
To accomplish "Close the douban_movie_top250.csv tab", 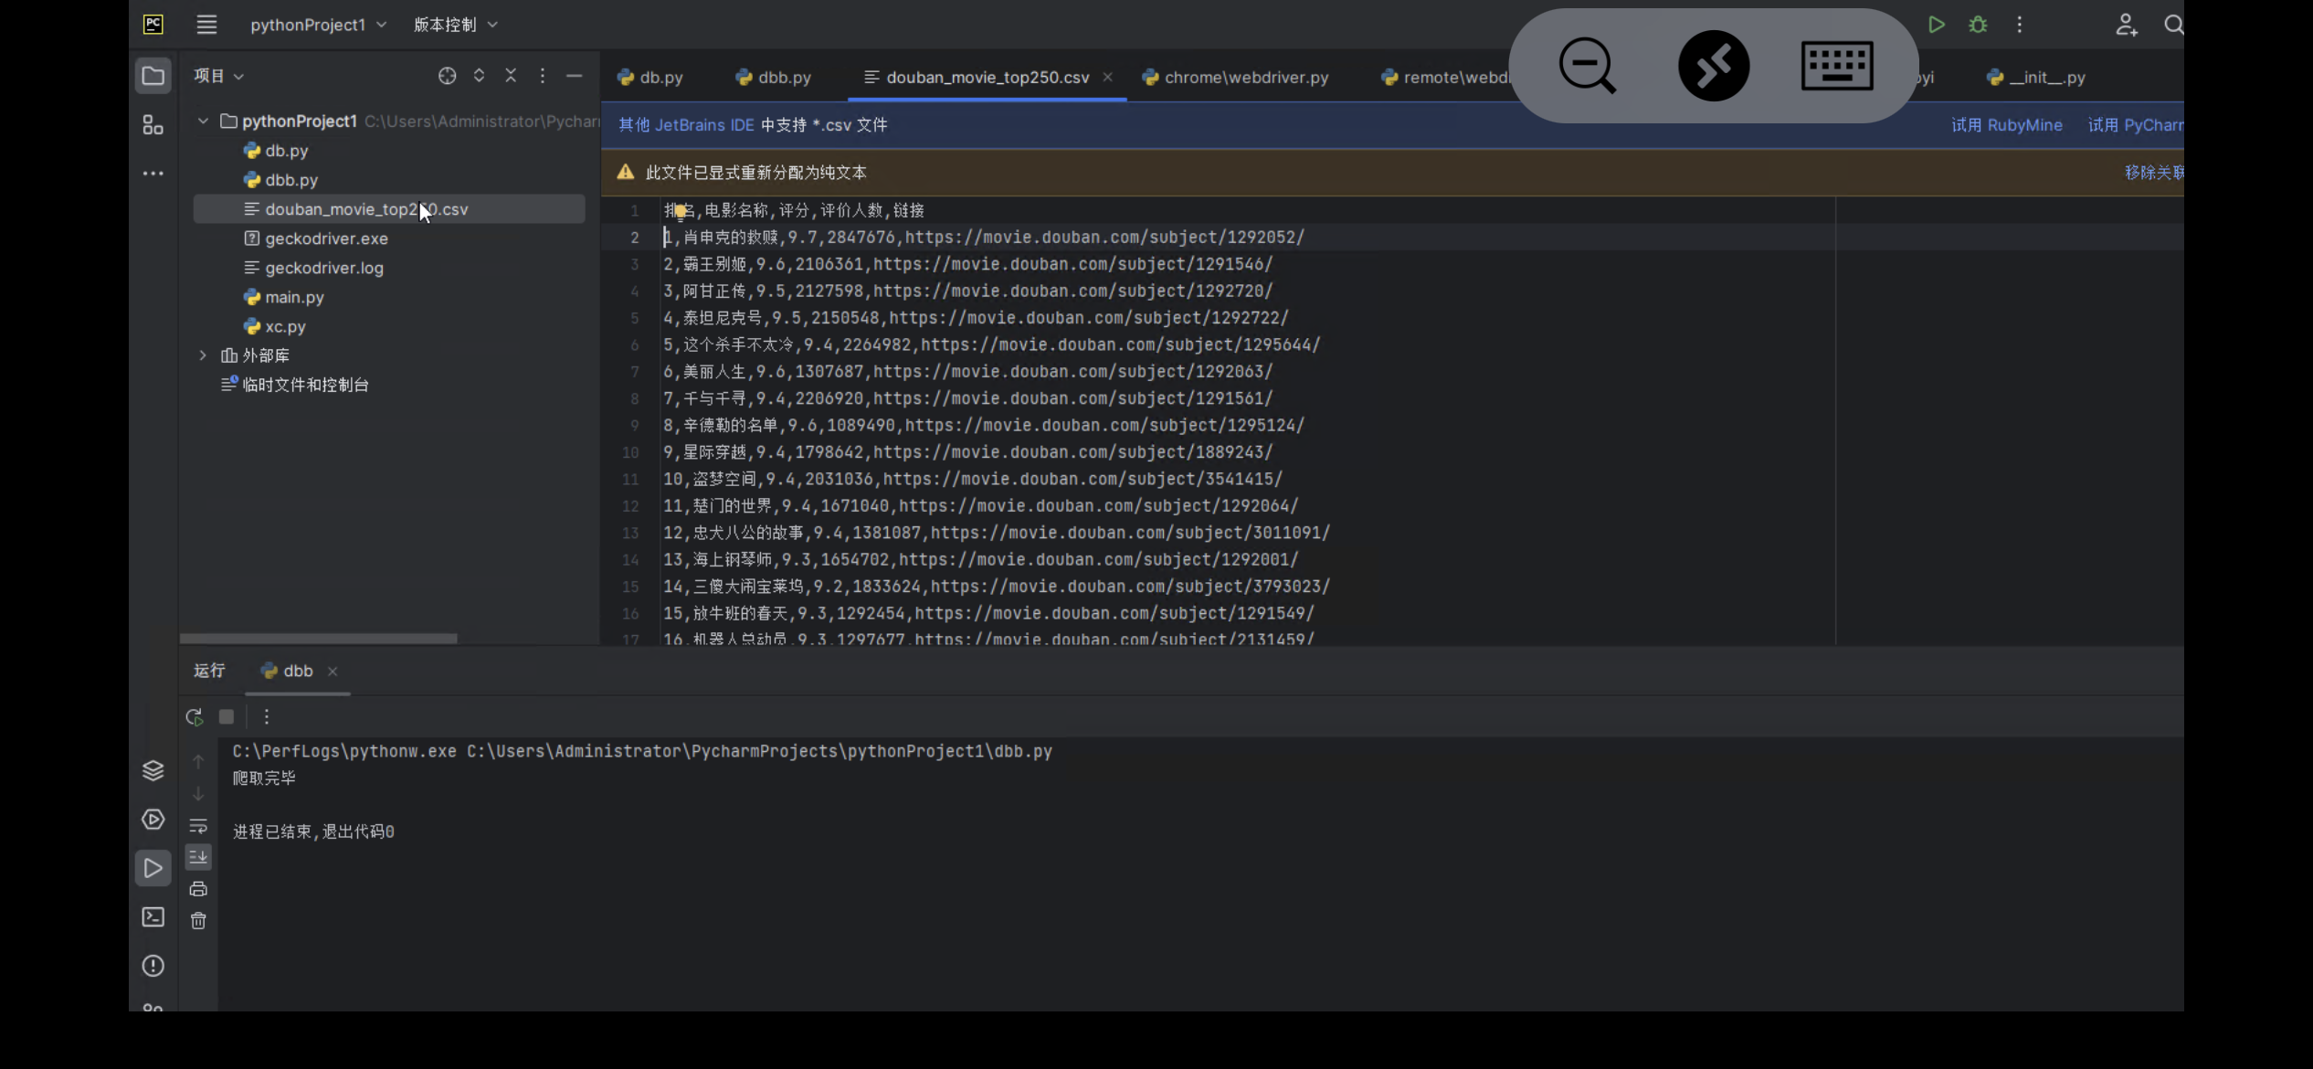I will click(x=1107, y=77).
